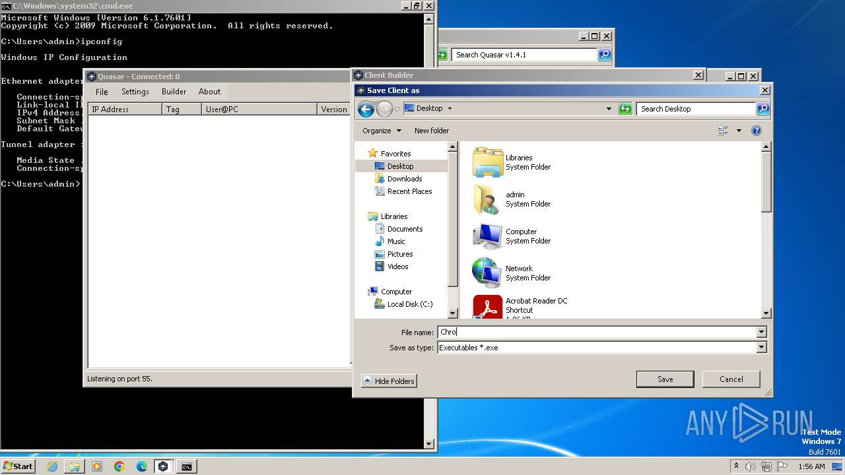Expand the Desktop breadcrumb arrow
The height and width of the screenshot is (475, 845).
click(450, 109)
